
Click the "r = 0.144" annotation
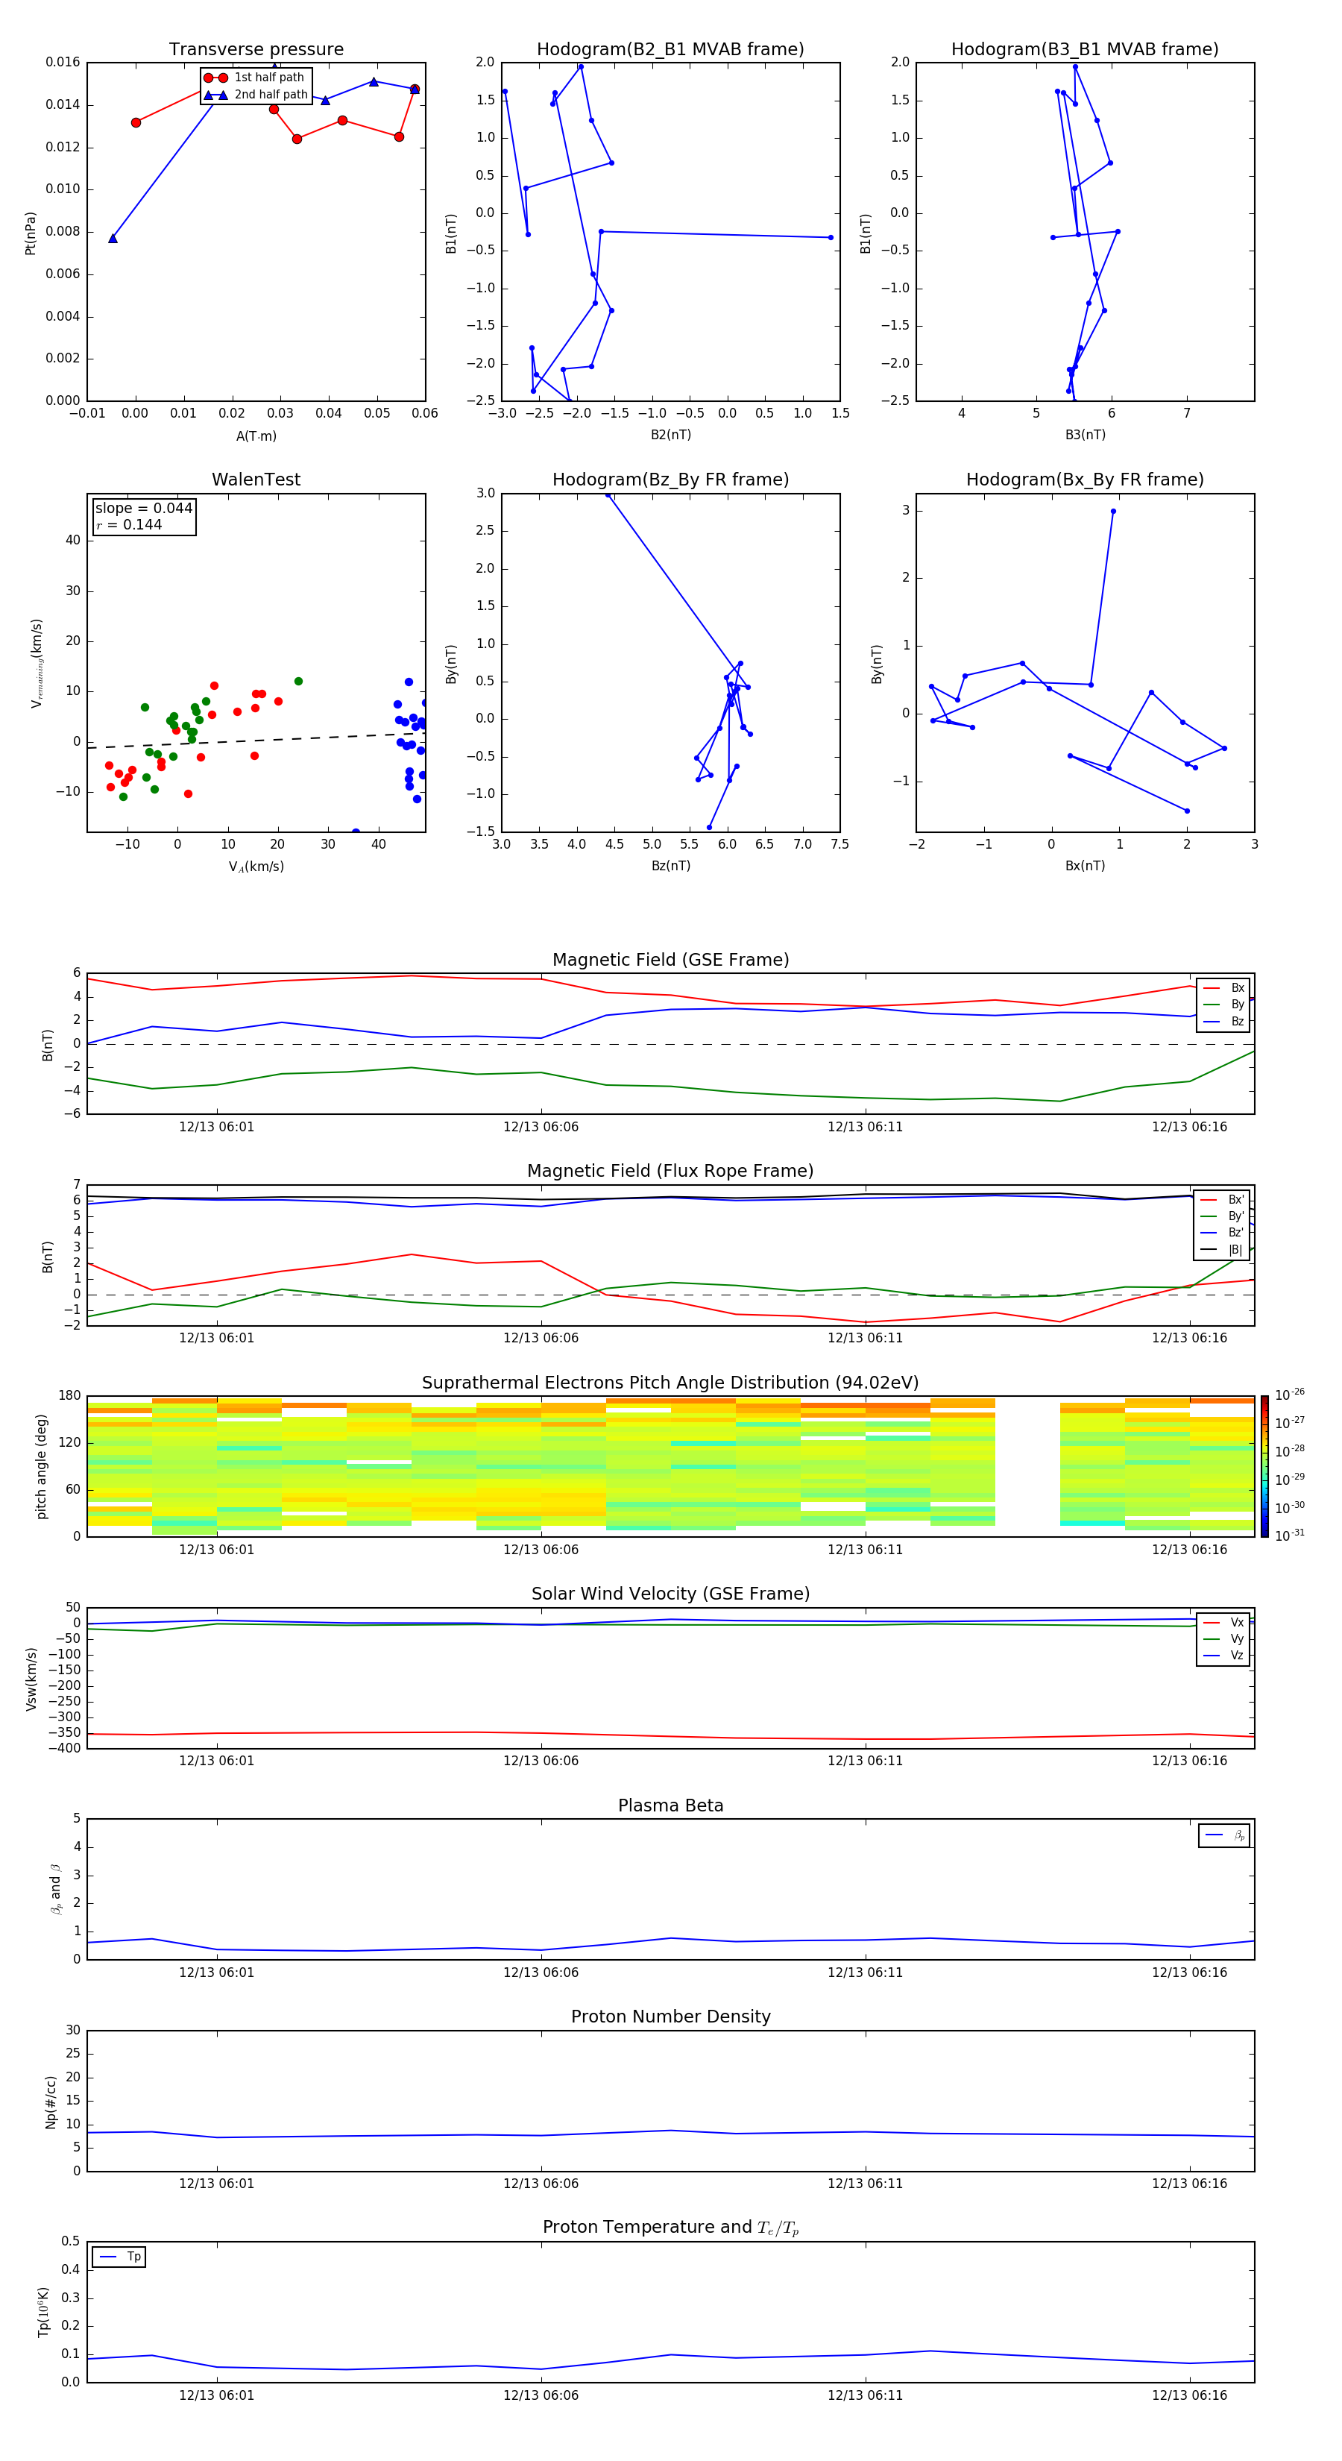pyautogui.click(x=129, y=524)
